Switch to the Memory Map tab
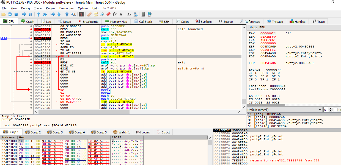 pos(116,22)
